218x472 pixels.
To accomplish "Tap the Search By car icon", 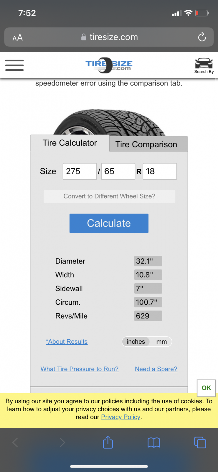I will point(204,66).
